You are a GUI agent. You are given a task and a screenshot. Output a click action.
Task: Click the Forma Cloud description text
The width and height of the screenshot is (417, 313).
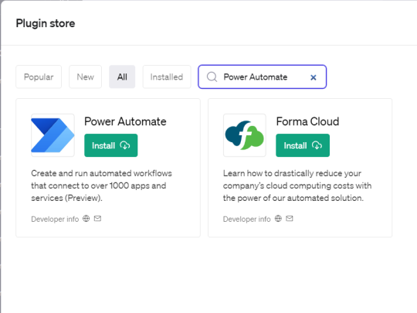297,185
